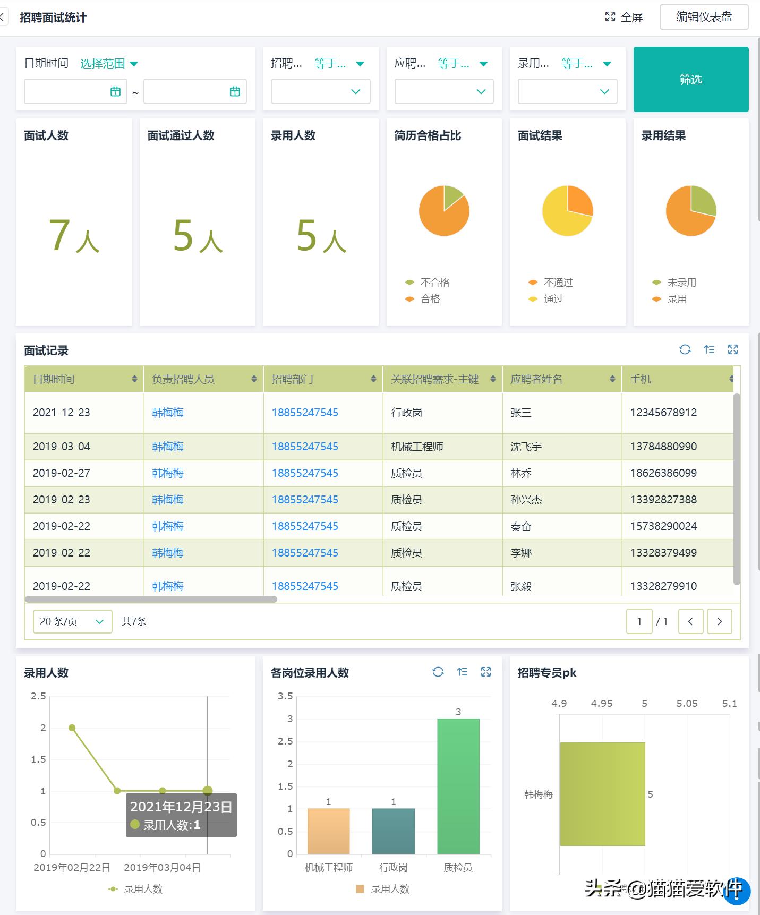Open the 20 条/页 page size dropdown

(x=73, y=621)
